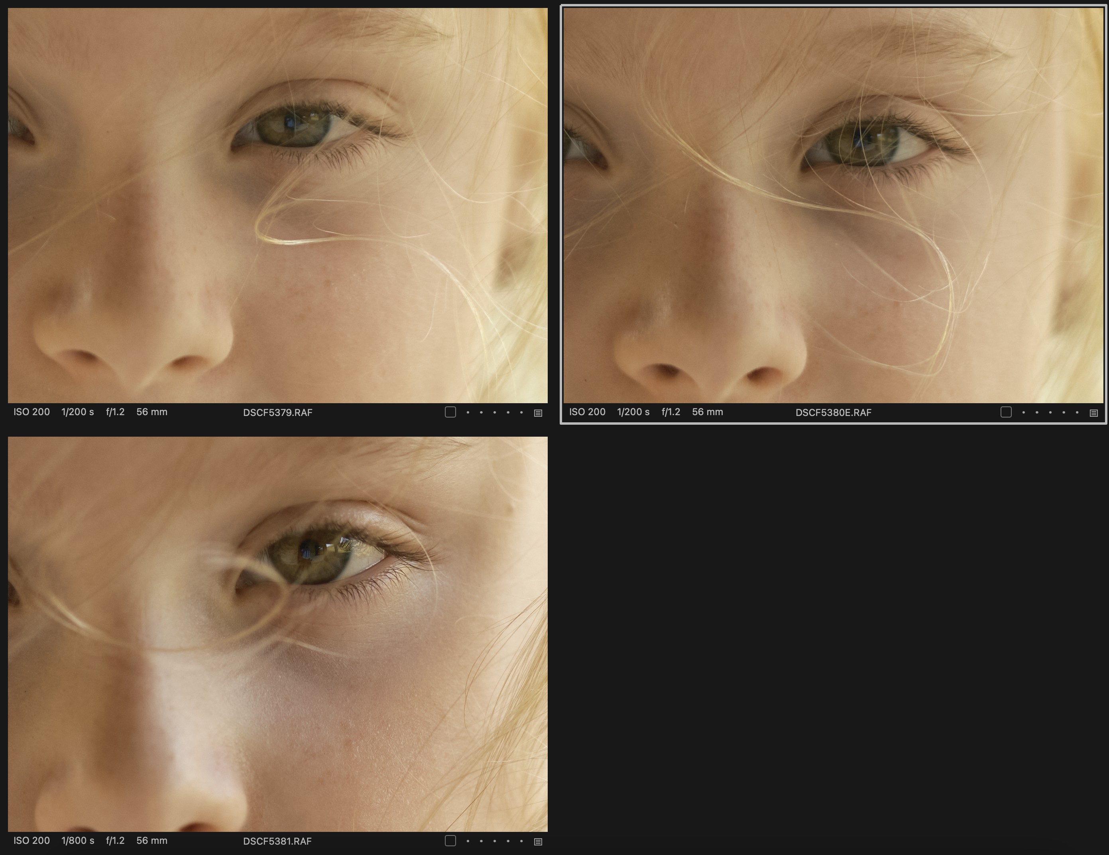This screenshot has height=855, width=1109.
Task: Set four-star rating dot on DSCF5381.RAF
Action: tap(508, 841)
